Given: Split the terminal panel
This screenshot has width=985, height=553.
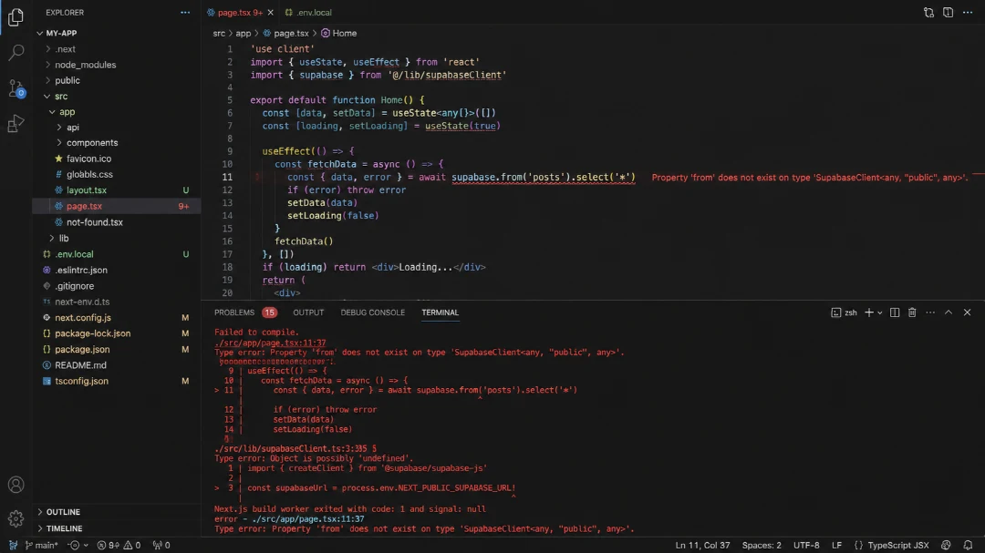Looking at the screenshot, I should point(895,312).
